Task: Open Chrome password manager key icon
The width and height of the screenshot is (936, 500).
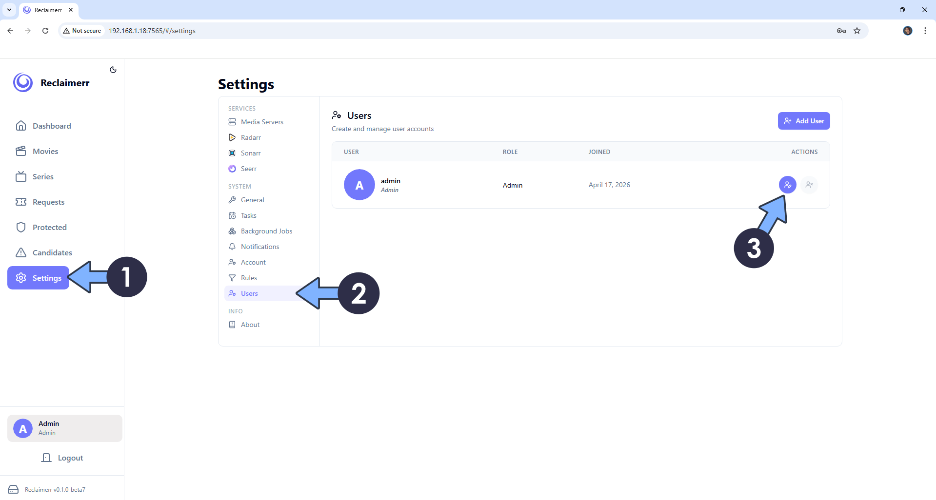Action: click(841, 31)
